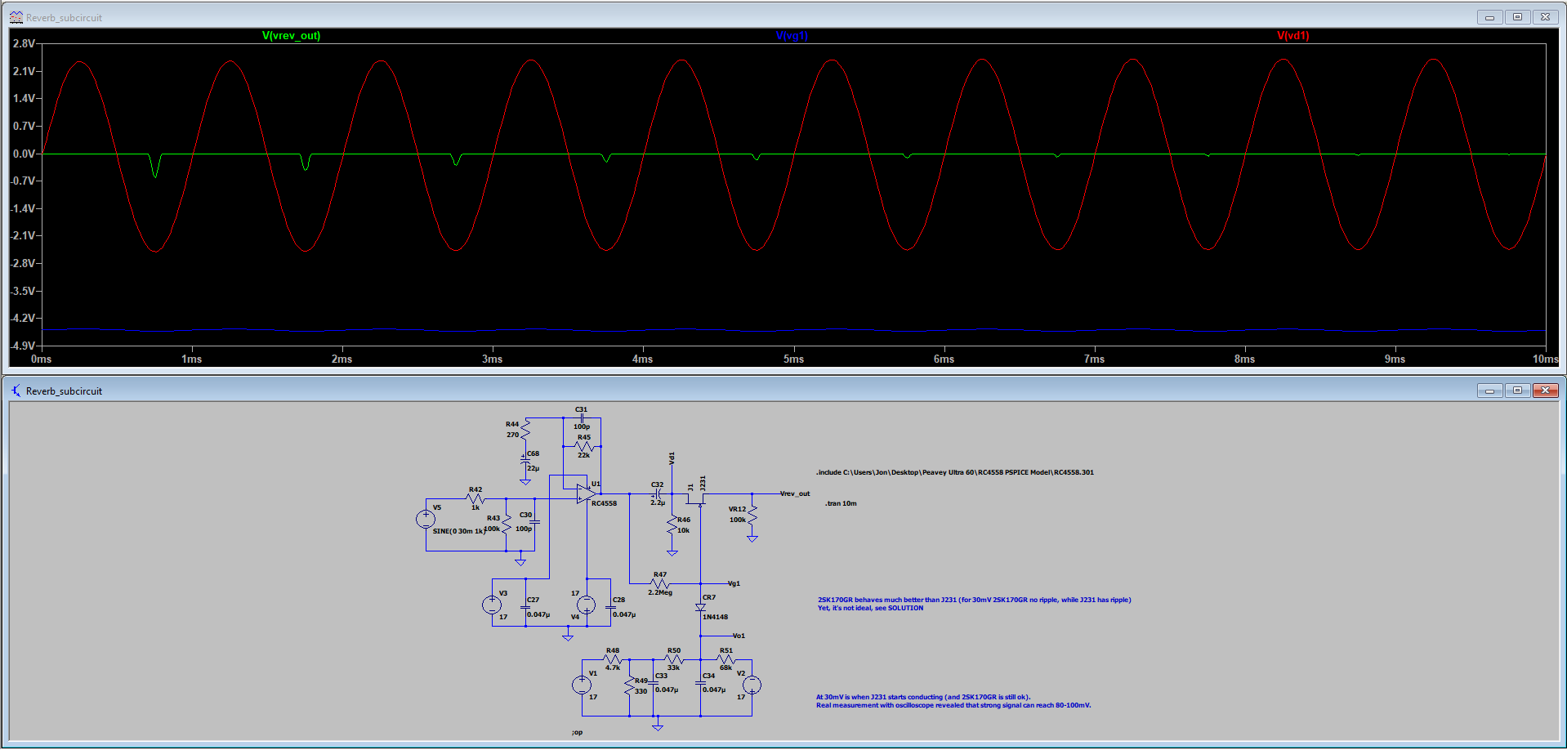Click the waveform window's title bar icon
This screenshot has height=750, width=1567.
[x=16, y=17]
